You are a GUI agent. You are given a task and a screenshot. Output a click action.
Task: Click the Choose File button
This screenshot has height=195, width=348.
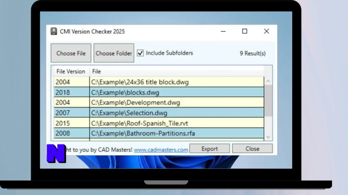point(71,53)
